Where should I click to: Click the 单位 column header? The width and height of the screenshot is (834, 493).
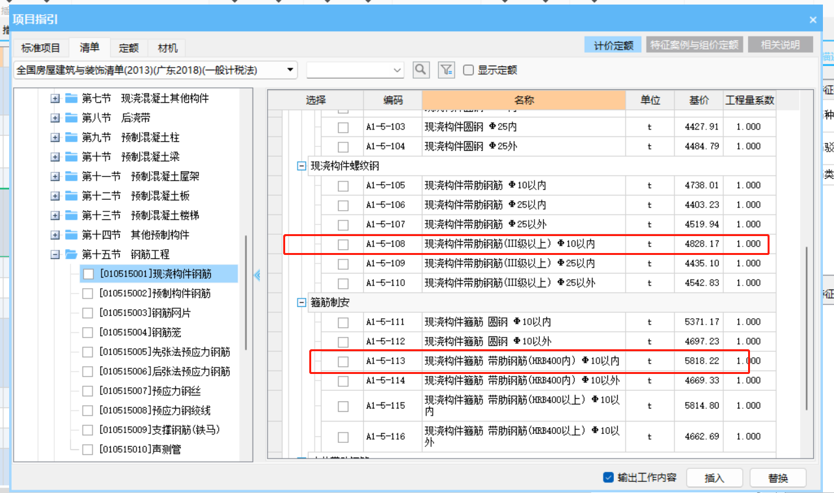click(650, 100)
